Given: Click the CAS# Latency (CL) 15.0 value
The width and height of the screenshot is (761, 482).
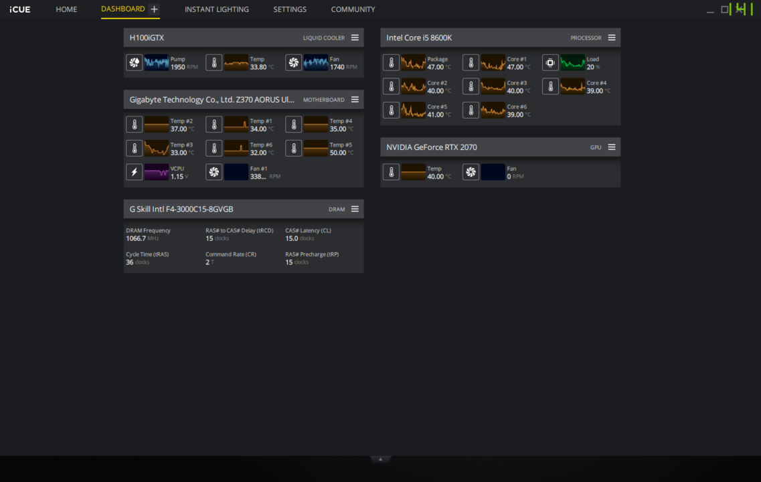Looking at the screenshot, I should (x=292, y=238).
